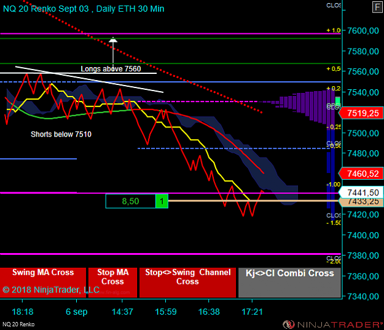Click the 7500,00 price axis label
This screenshot has width=384, height=330.
tap(363, 133)
